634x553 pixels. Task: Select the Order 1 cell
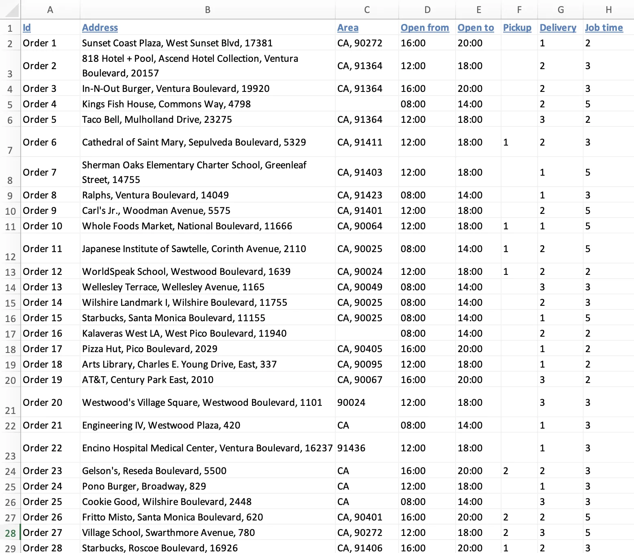[50, 43]
